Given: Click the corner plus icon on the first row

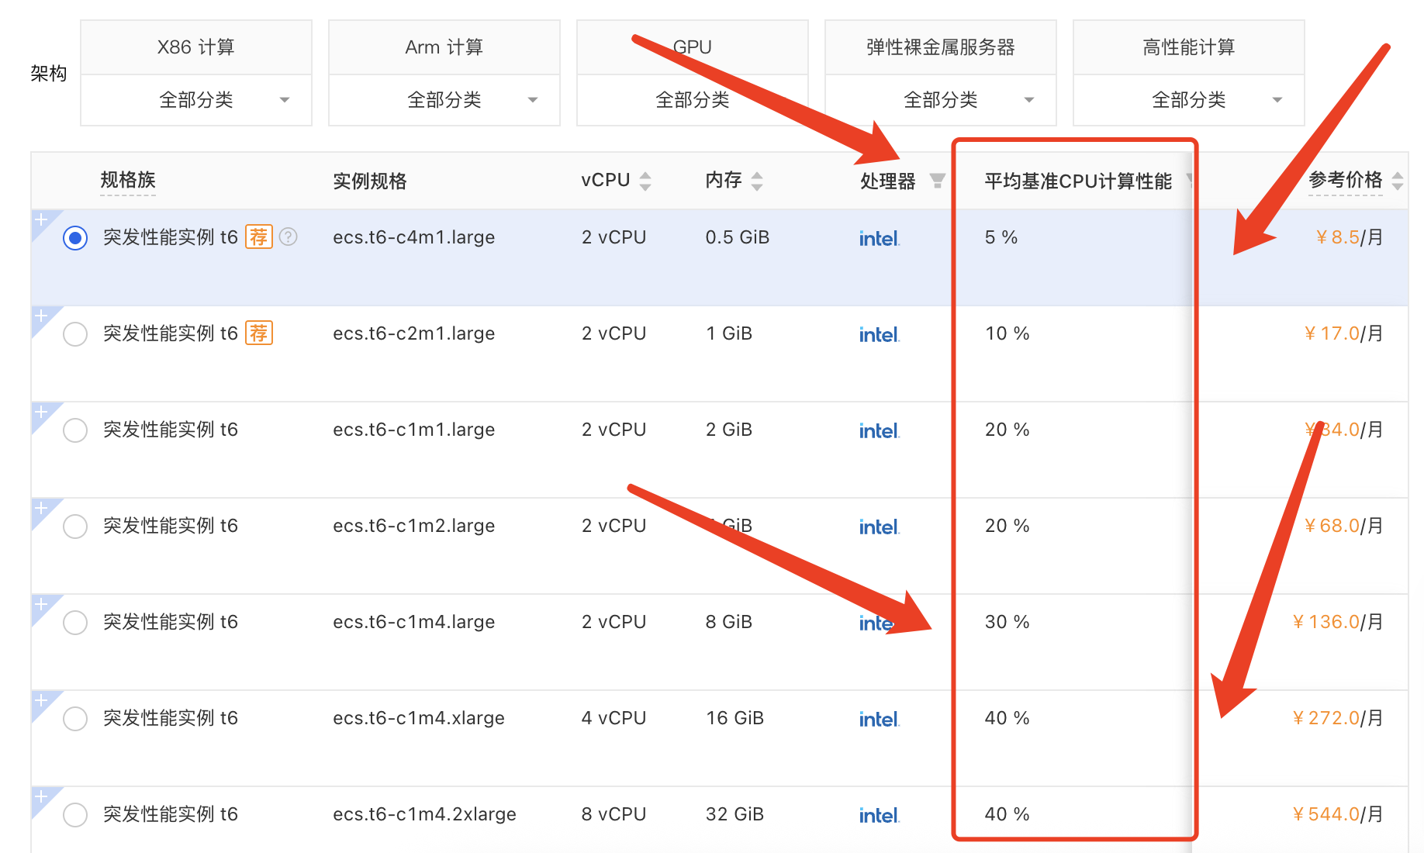Looking at the screenshot, I should 40,219.
